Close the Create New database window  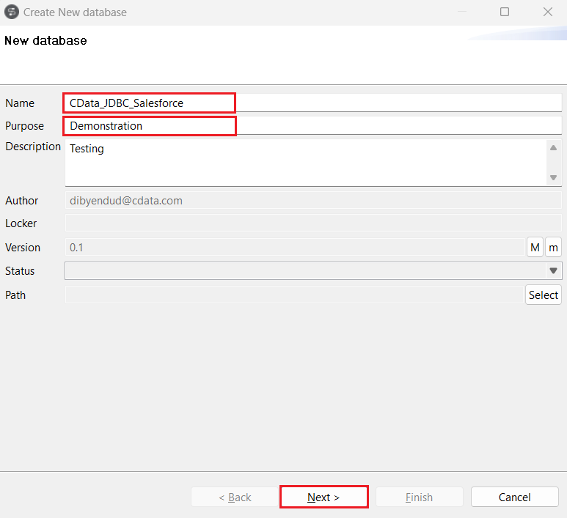[x=547, y=12]
